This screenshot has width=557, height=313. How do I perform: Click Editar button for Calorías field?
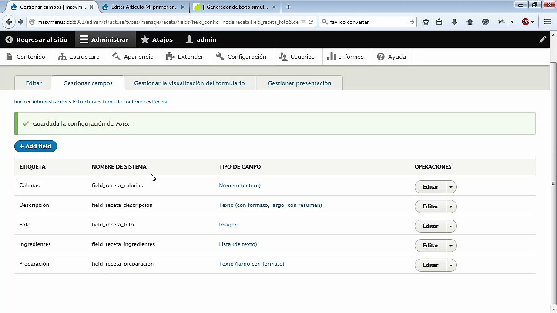[x=430, y=187]
